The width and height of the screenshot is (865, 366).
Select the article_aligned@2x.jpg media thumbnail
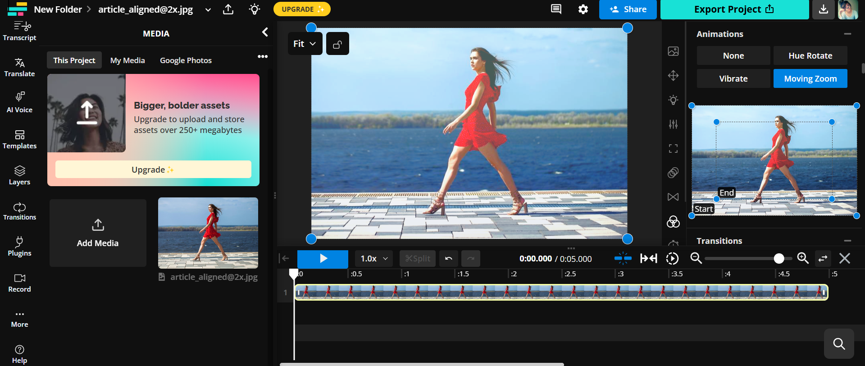click(x=208, y=233)
